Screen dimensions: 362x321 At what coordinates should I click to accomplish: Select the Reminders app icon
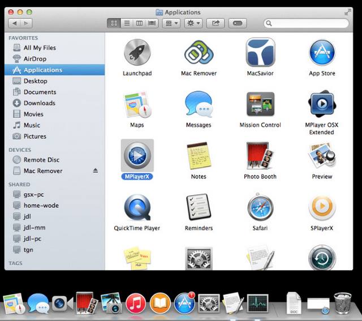coord(199,208)
